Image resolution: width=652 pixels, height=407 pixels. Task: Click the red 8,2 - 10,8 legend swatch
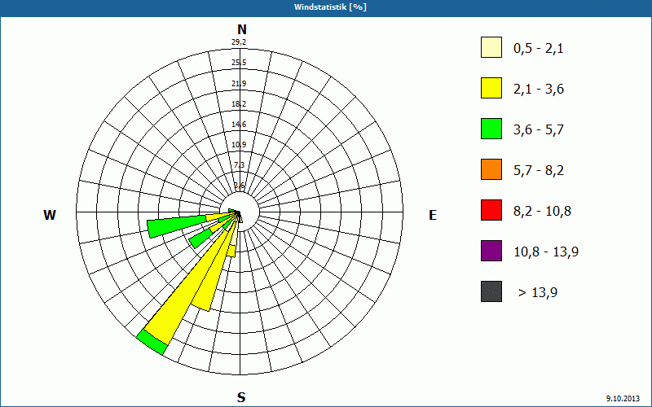[491, 210]
